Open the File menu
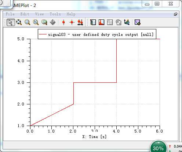Viewport: 182px width, 152px height. click(10, 14)
